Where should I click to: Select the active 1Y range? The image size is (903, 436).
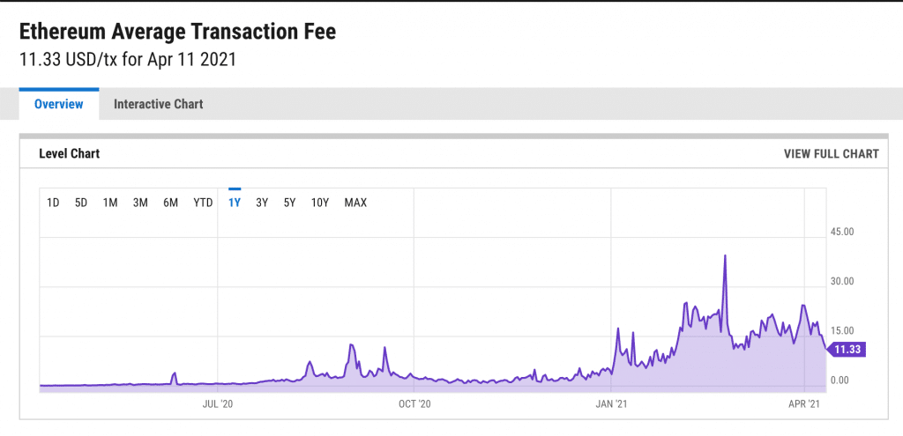pos(235,203)
